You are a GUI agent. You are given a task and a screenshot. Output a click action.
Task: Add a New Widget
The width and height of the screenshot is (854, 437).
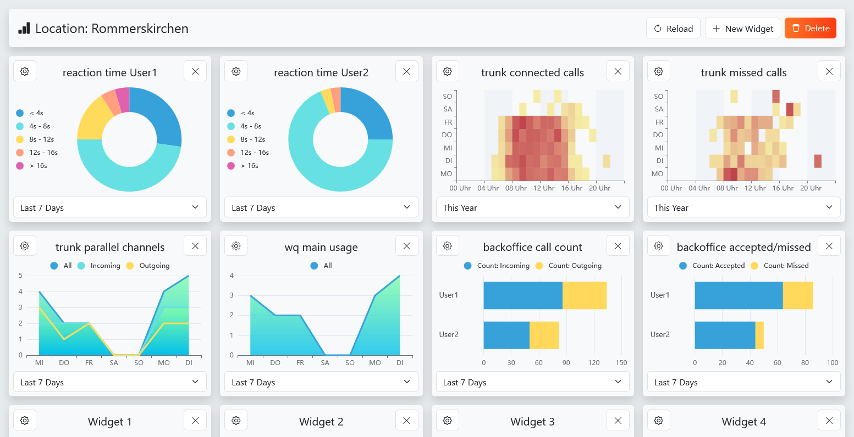tap(742, 29)
